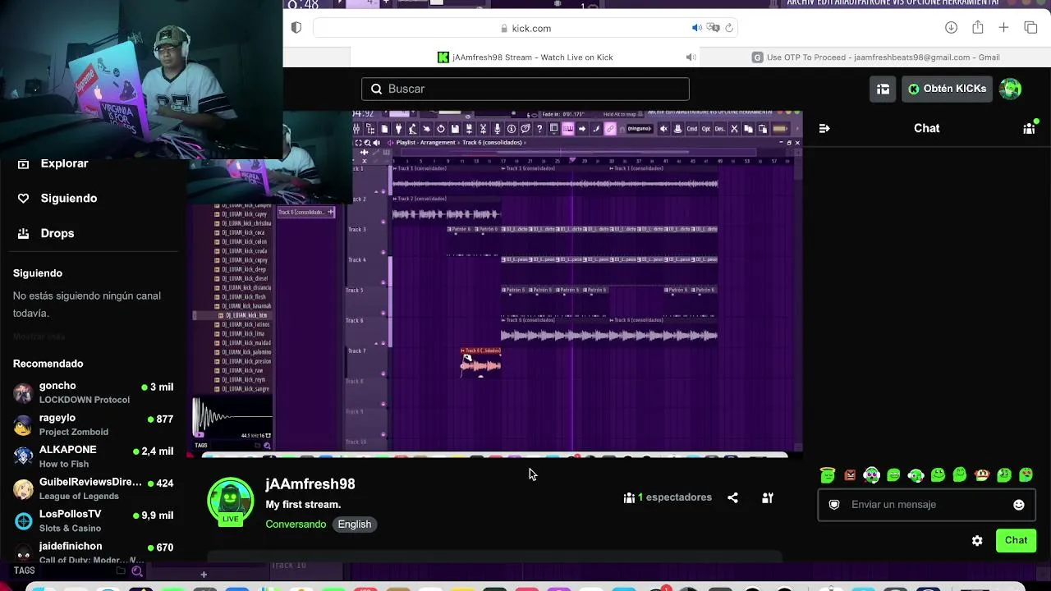Toggle page audio icon in Safari address bar
Screen dimensions: 1051x591
[x=697, y=28]
